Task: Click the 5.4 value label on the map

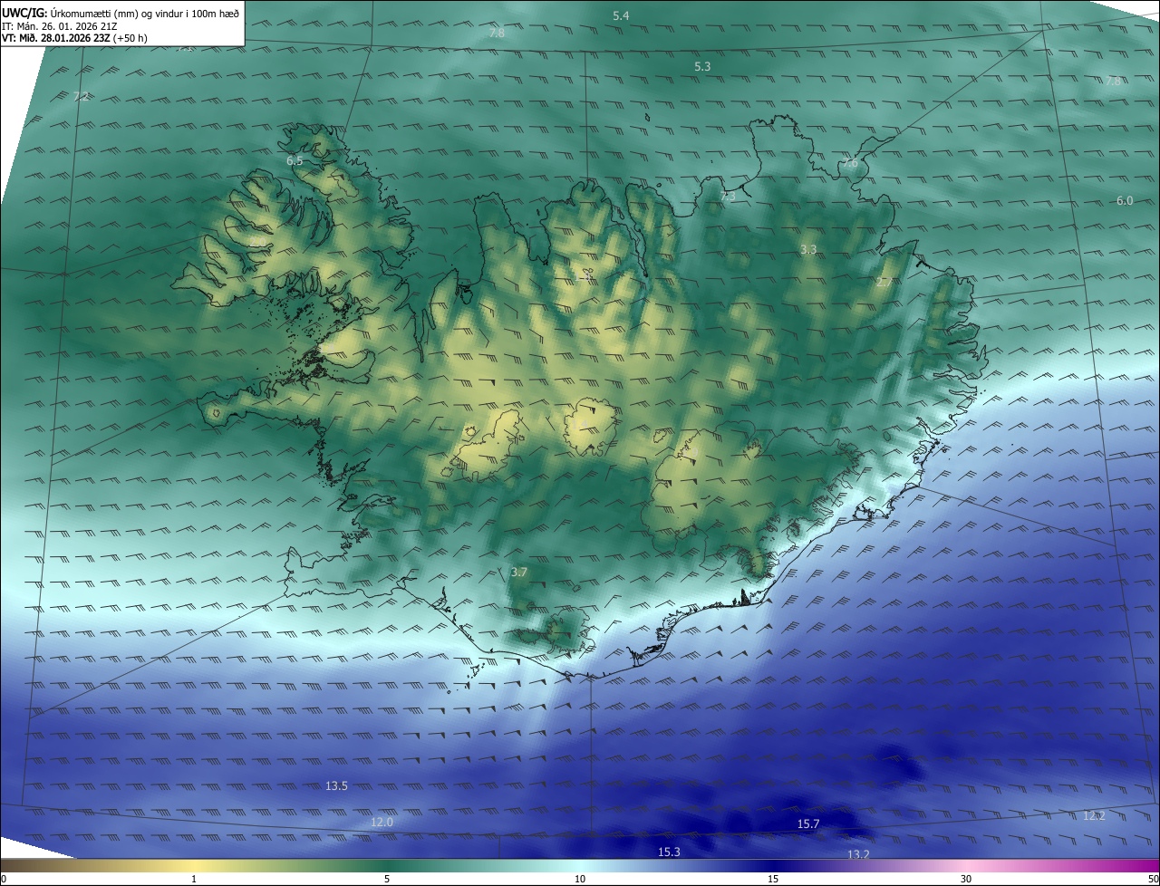Action: click(x=621, y=16)
